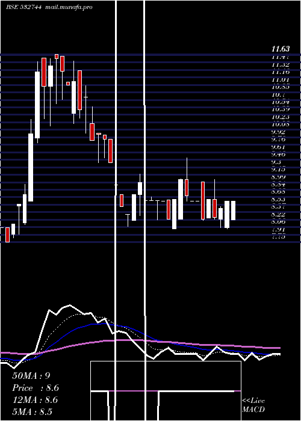Click the 'MACD' label
Image resolution: width=301 pixels, height=421 pixels.
(x=253, y=410)
